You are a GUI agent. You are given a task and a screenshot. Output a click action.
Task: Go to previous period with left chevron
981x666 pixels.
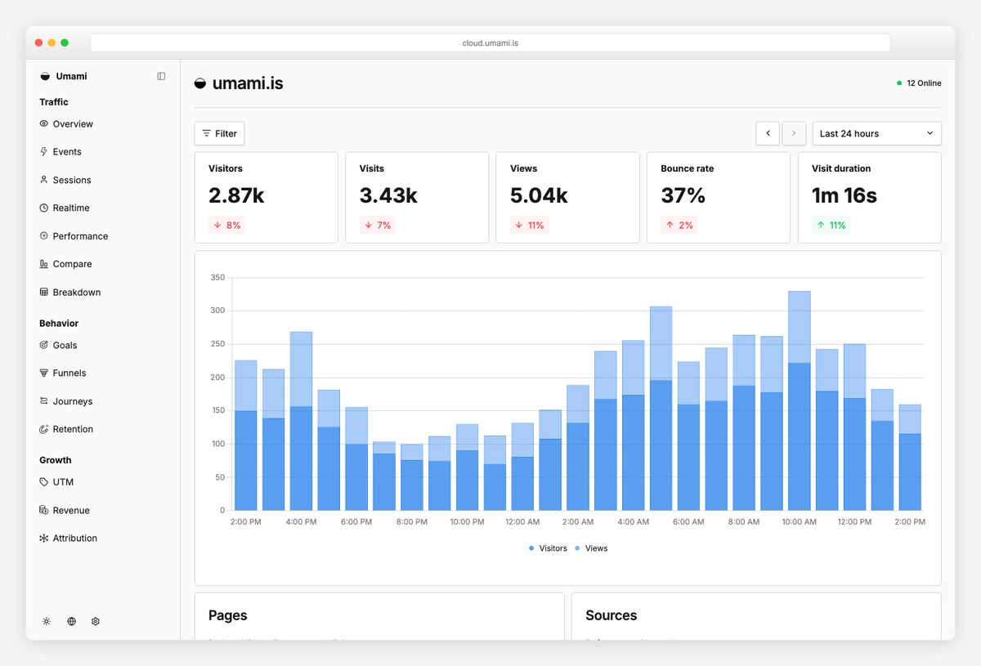click(768, 133)
